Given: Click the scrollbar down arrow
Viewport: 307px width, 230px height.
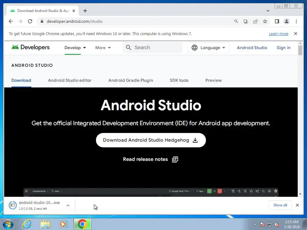Looking at the screenshot, I should click(x=300, y=194).
